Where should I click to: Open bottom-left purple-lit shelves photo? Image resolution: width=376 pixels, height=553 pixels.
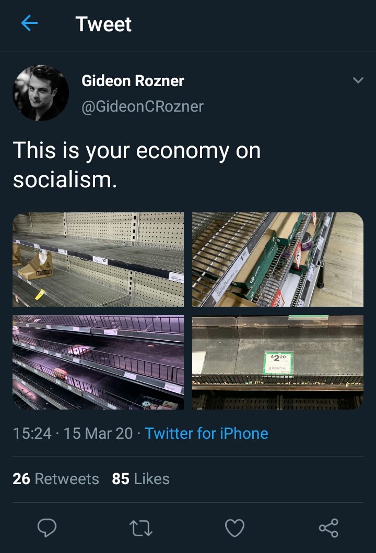pyautogui.click(x=98, y=362)
